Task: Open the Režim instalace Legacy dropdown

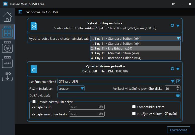Action: pos(82,88)
